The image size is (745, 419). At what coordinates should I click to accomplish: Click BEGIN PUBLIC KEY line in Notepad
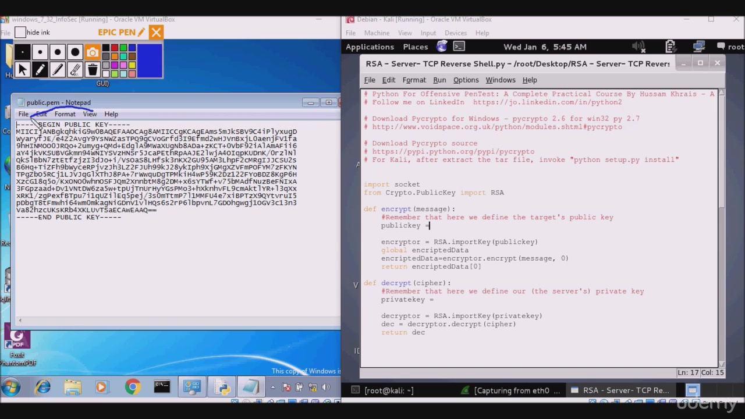click(73, 125)
